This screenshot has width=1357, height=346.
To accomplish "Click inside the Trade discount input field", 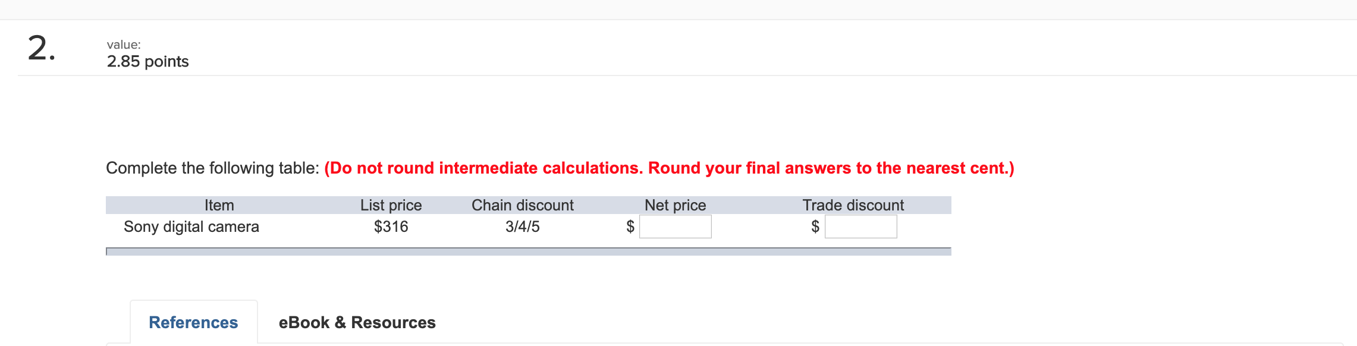I will click(860, 227).
